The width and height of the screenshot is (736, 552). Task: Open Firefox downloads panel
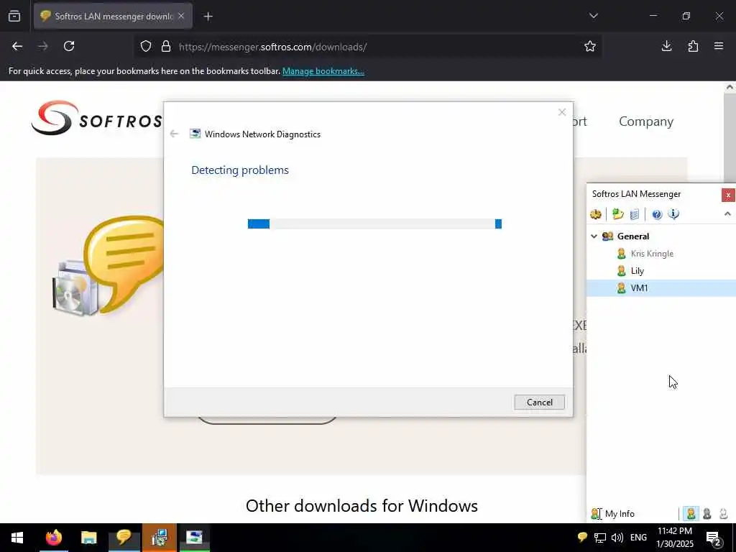666,46
